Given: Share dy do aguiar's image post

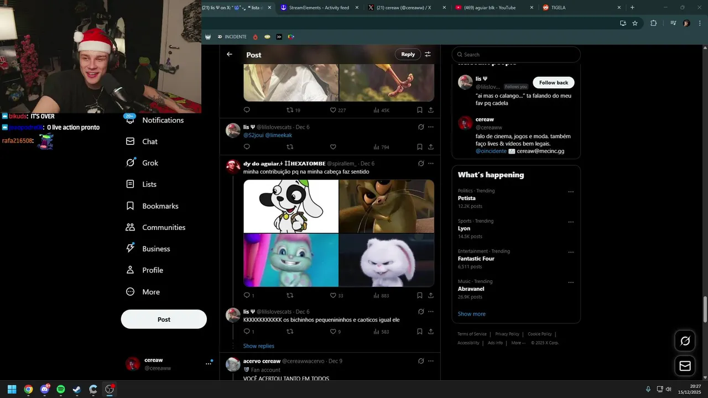Looking at the screenshot, I should click(431, 296).
